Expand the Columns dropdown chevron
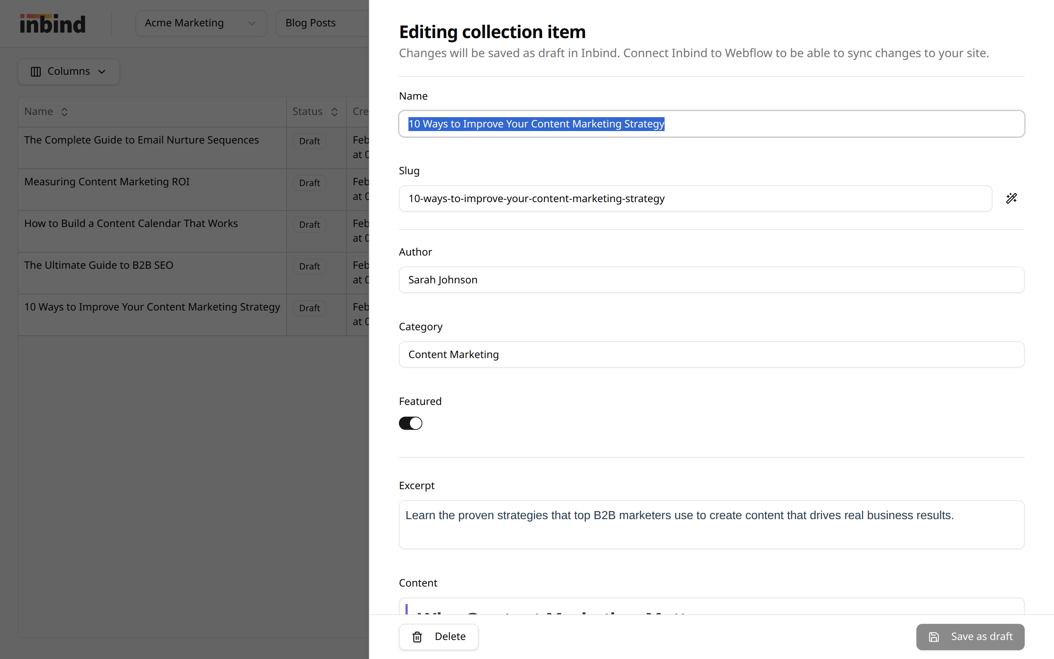Viewport: 1054px width, 659px height. tap(102, 71)
